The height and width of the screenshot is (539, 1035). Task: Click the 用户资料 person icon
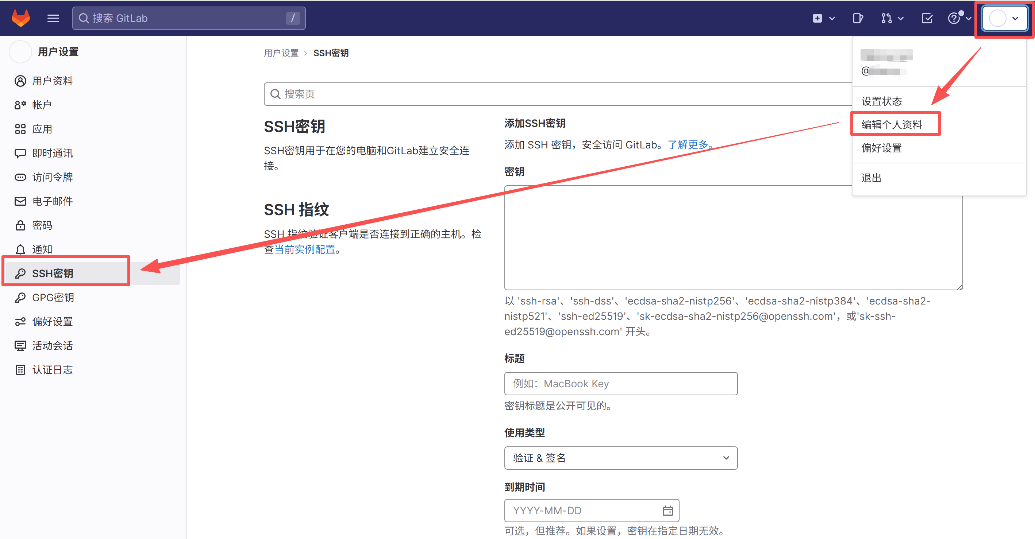point(20,81)
